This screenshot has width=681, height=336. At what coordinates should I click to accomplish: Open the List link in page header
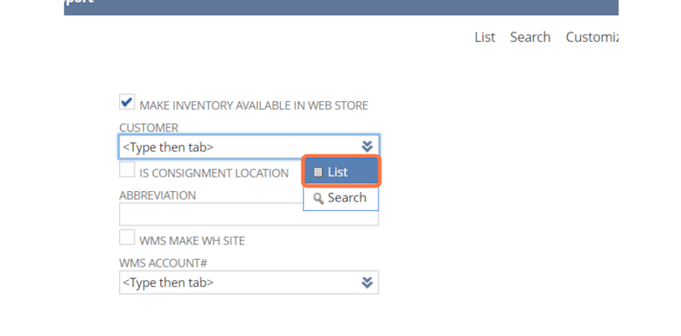[485, 38]
